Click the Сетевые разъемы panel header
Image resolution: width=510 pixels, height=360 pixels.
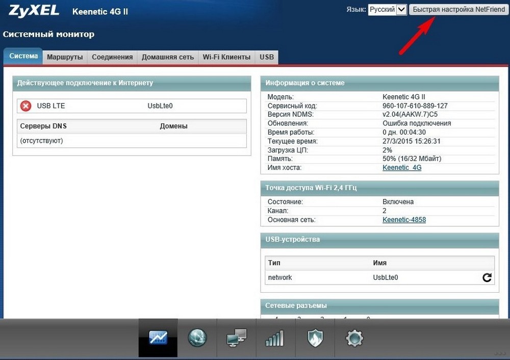tap(379, 305)
